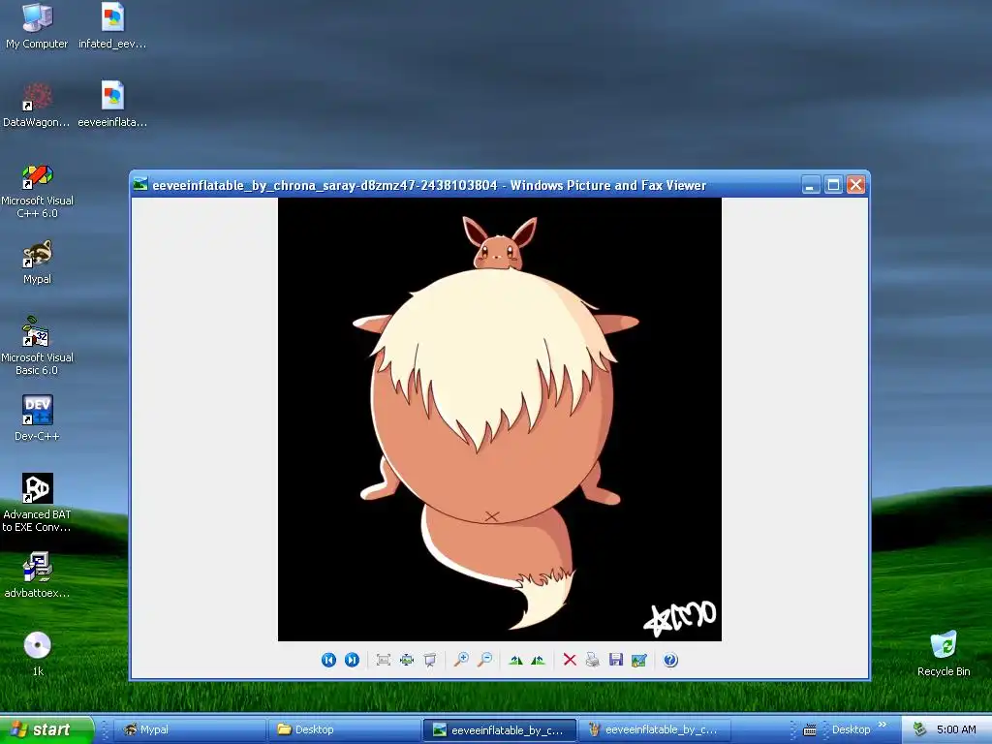The height and width of the screenshot is (744, 992).
Task: Select Microsoft Visual C++ 6.0 shortcut
Action: coord(37,191)
